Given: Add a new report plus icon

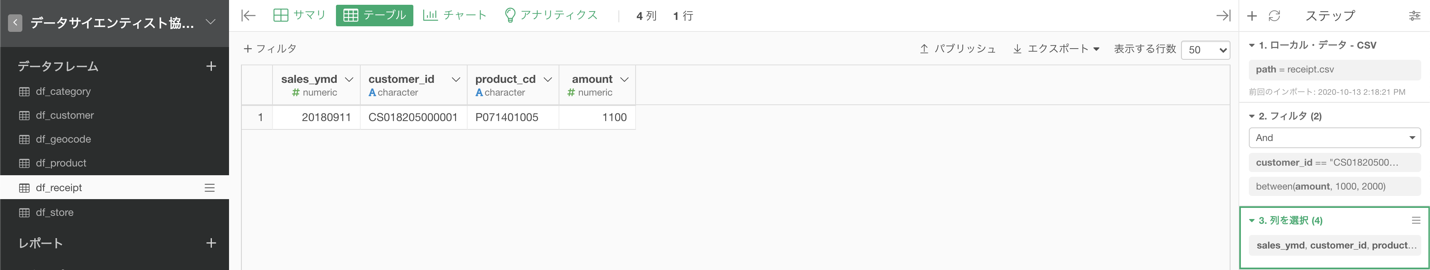Looking at the screenshot, I should [211, 243].
